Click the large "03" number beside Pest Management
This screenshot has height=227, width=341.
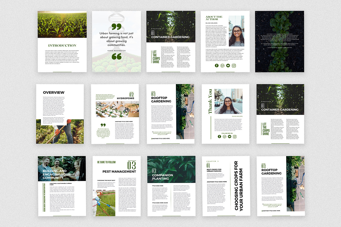[x=132, y=165]
